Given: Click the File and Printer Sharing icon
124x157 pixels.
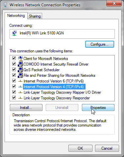Looking at the screenshot, I should coord(20,75).
